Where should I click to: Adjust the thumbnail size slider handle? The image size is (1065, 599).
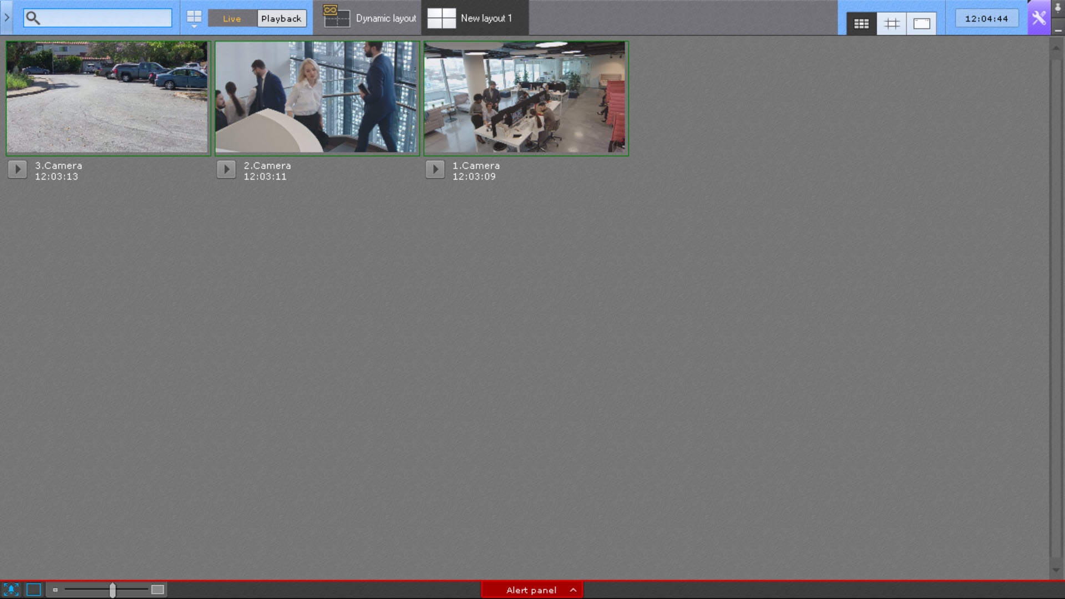click(113, 590)
